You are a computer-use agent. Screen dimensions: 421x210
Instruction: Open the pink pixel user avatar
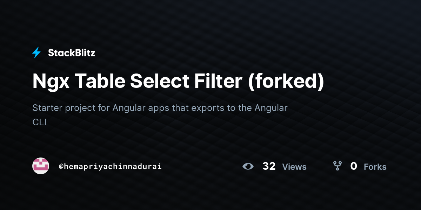[41, 166]
